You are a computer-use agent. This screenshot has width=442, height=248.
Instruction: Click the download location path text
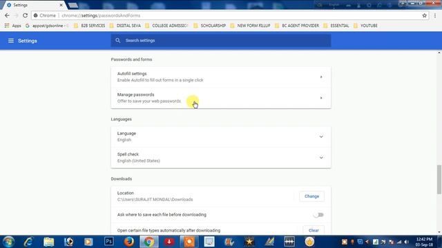pos(155,199)
